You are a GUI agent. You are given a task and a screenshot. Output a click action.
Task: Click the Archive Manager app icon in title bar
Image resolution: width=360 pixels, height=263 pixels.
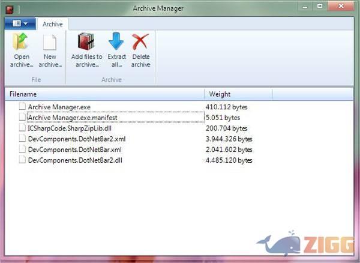point(10,10)
